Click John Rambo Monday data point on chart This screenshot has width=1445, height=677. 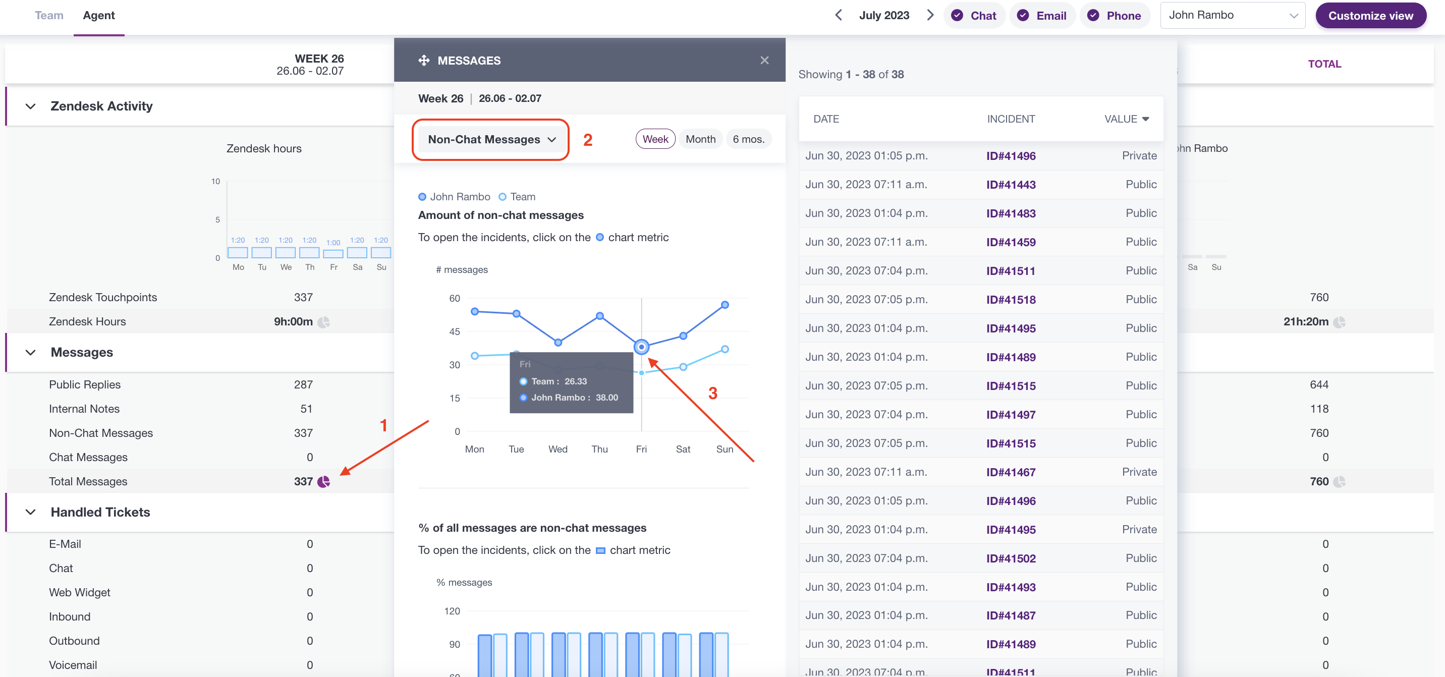tap(475, 311)
